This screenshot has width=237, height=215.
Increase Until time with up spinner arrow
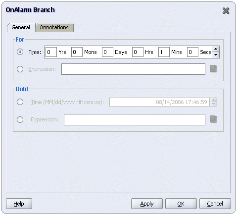coord(213,100)
